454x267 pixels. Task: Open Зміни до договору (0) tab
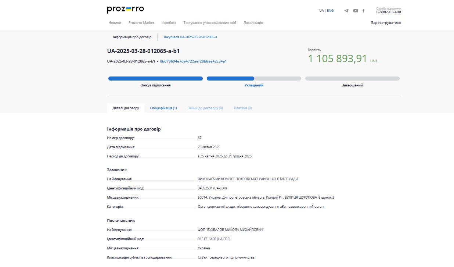click(205, 108)
